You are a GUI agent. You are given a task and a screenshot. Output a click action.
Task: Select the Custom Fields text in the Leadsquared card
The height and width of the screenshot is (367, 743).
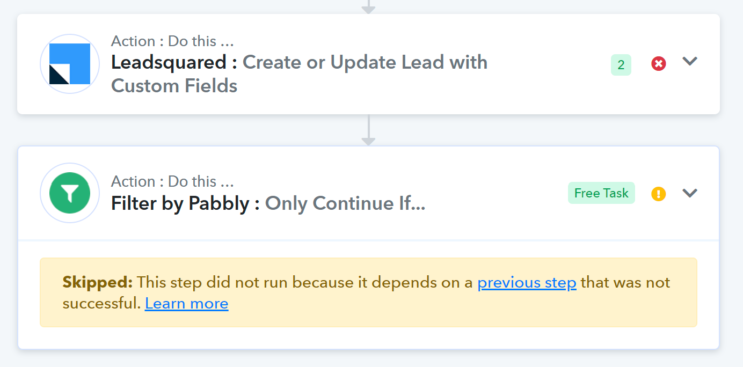(x=174, y=86)
